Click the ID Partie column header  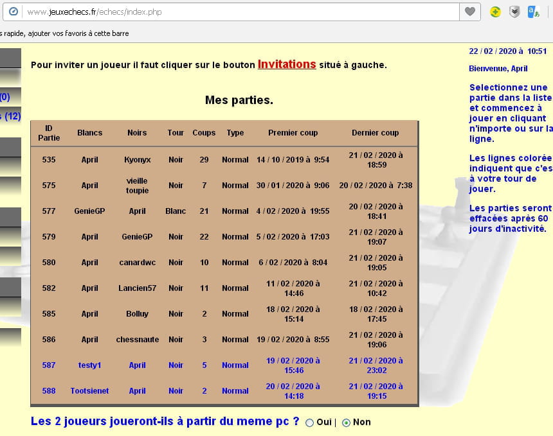click(49, 133)
